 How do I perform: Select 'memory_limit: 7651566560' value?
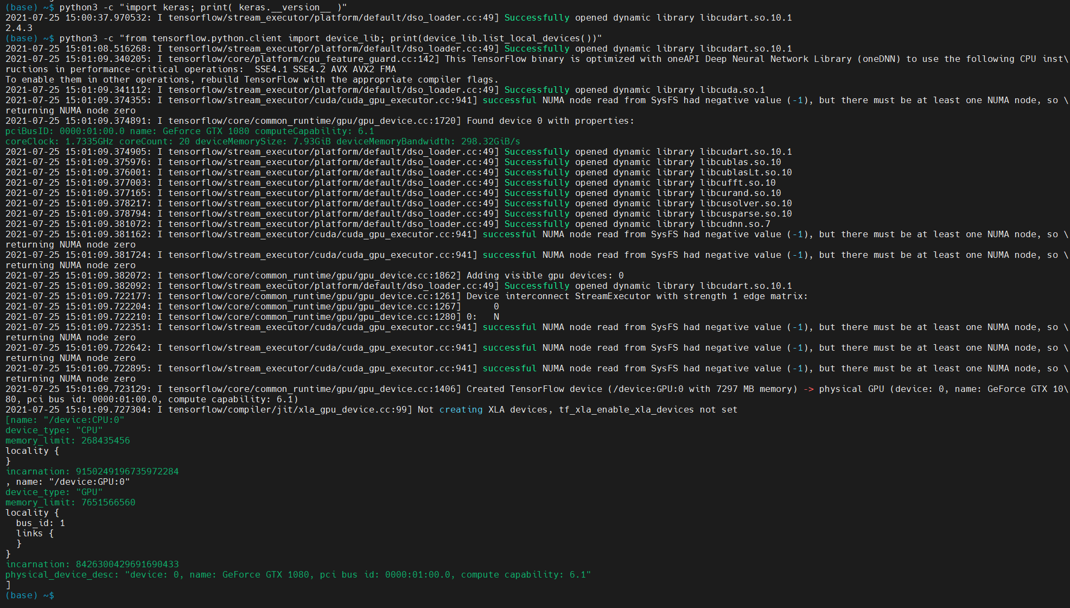[70, 502]
